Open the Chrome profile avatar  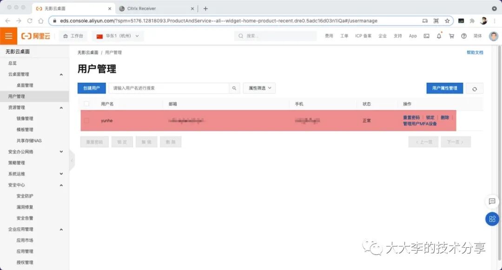[x=483, y=21]
